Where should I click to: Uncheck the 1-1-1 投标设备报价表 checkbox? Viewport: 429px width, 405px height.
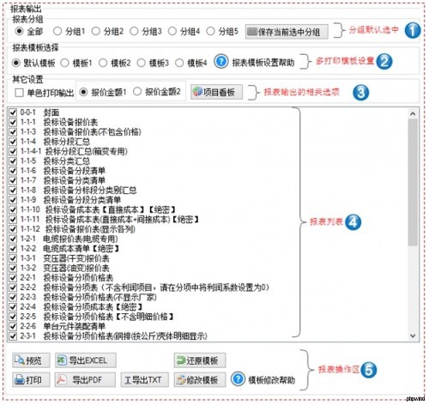(13, 122)
